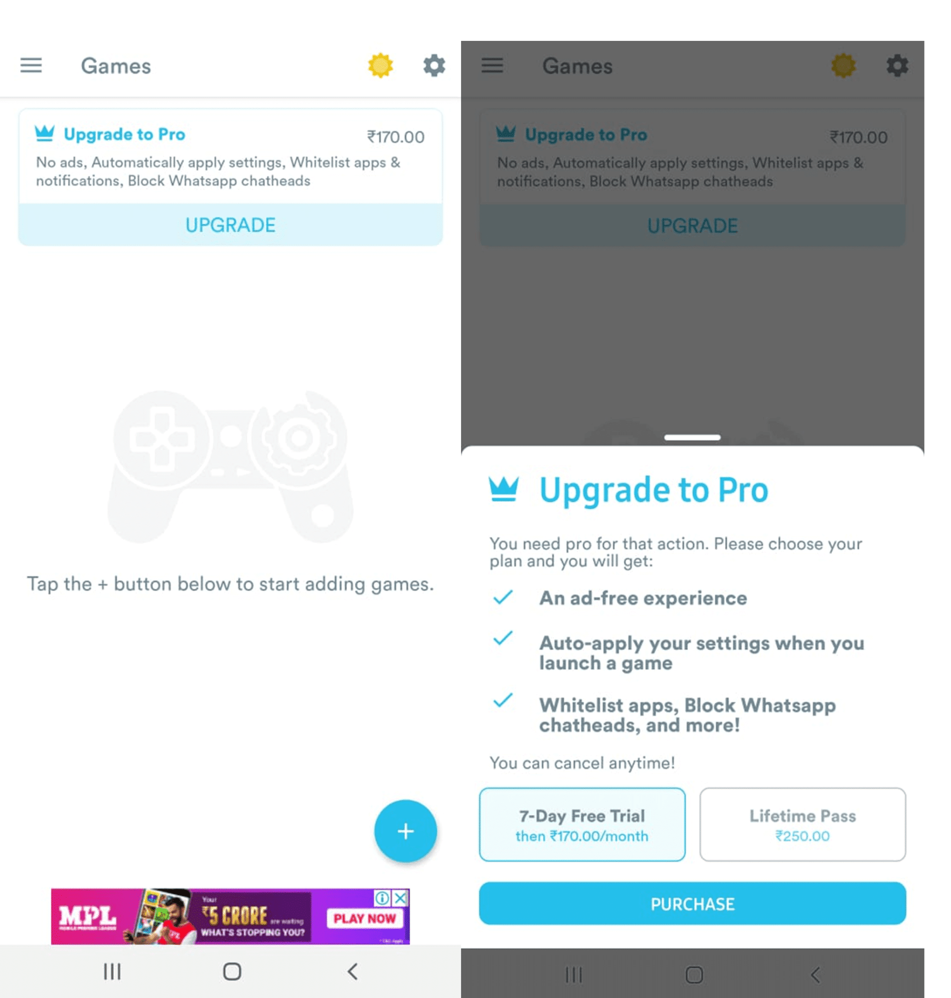Click the UPGRADE button on left screen
The width and height of the screenshot is (951, 998).
click(x=230, y=224)
